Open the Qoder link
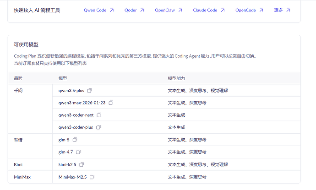The image size is (316, 190). (131, 10)
